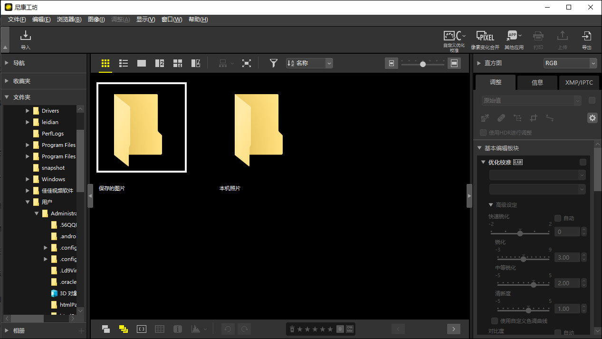The image size is (602, 339).
Task: Click the 锐化 slider handle
Action: 523,259
